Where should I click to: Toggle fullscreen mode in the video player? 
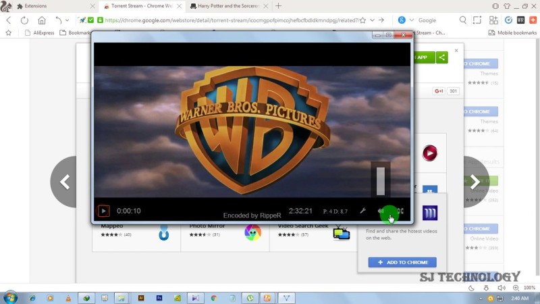tap(400, 211)
